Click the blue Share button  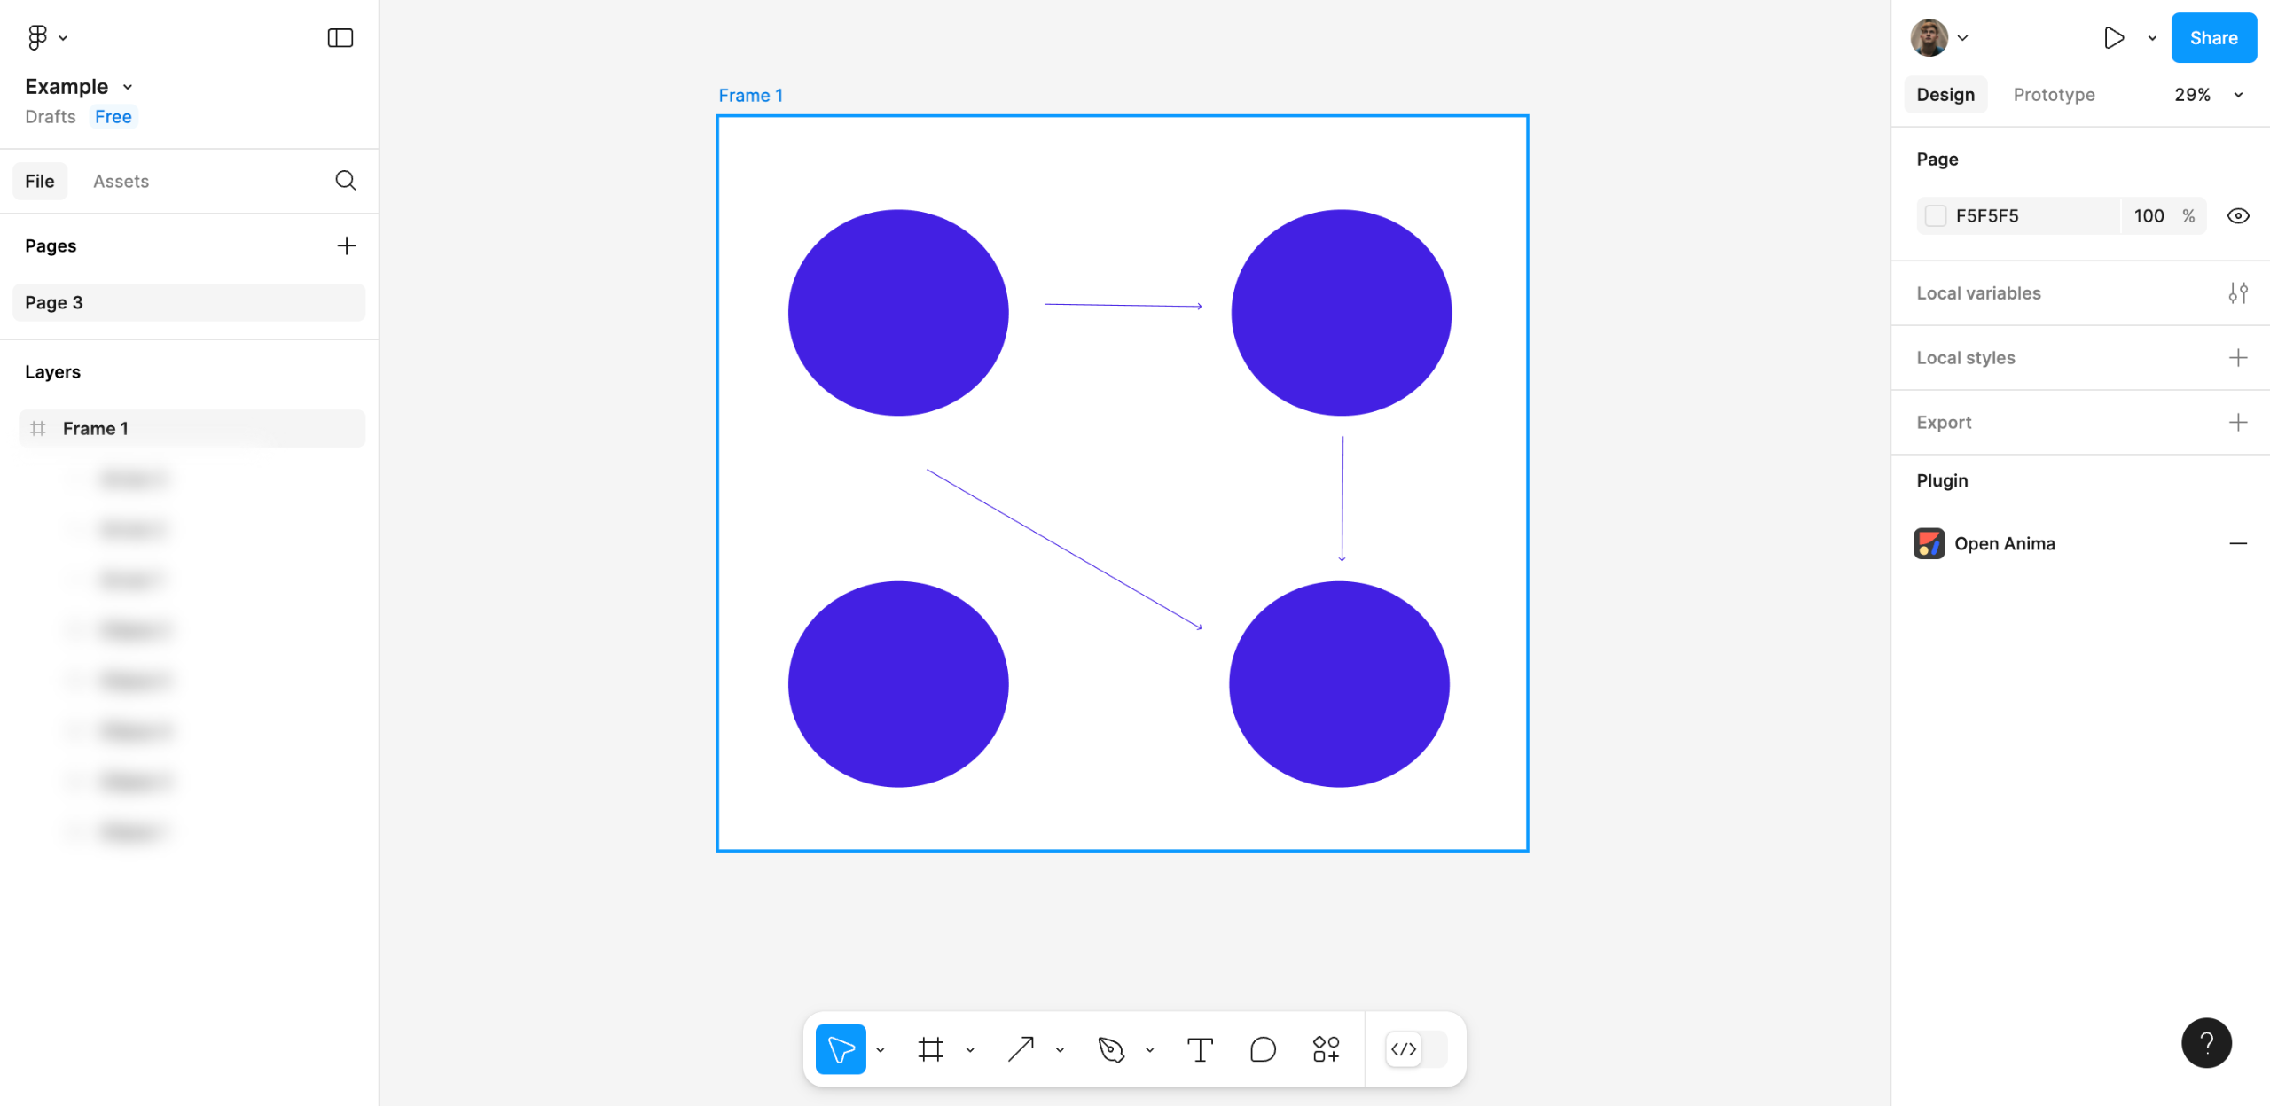(2213, 37)
